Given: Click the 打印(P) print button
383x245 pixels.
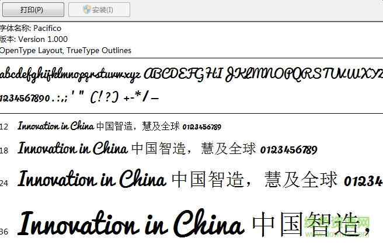Looking at the screenshot, I should [33, 10].
